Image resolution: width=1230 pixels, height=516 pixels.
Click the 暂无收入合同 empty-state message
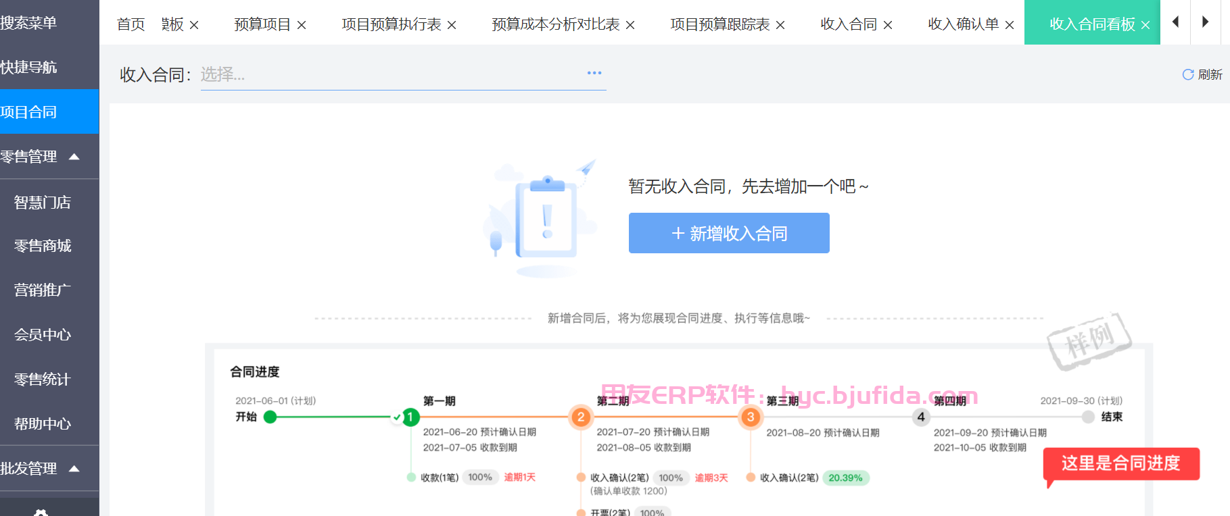click(x=749, y=186)
